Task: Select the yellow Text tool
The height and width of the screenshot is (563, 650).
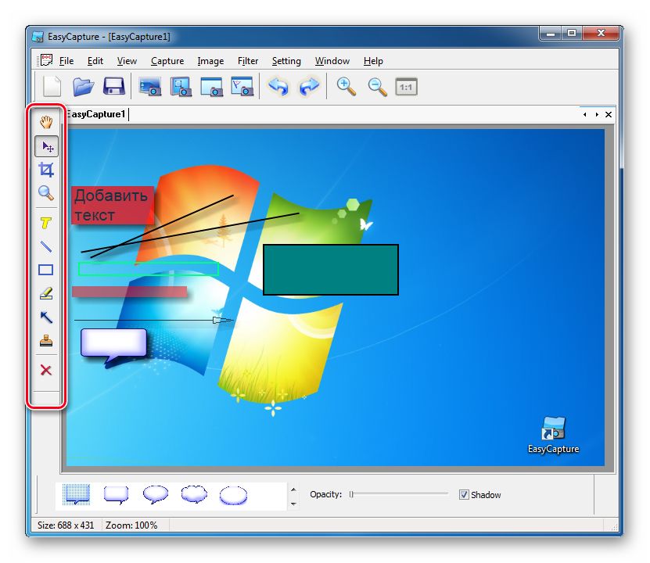Action: [46, 223]
